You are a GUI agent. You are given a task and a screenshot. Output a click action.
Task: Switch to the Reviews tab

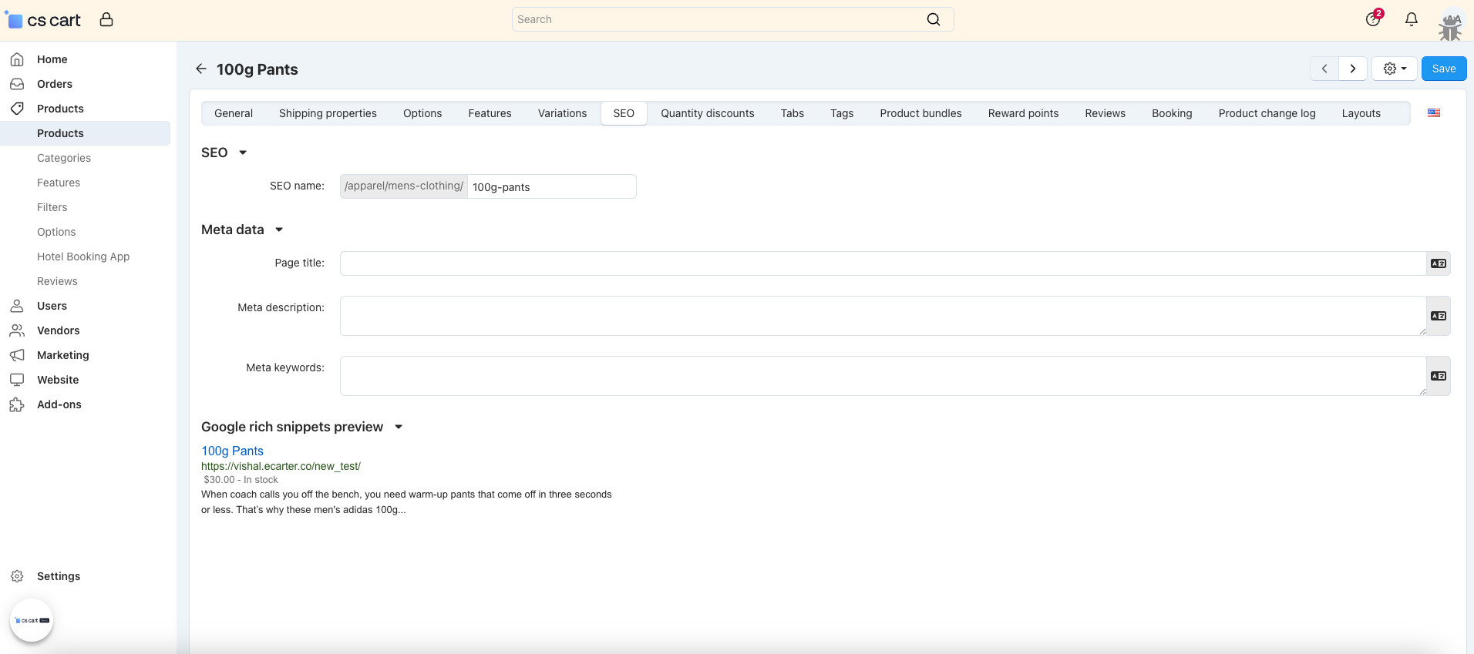(x=1105, y=113)
